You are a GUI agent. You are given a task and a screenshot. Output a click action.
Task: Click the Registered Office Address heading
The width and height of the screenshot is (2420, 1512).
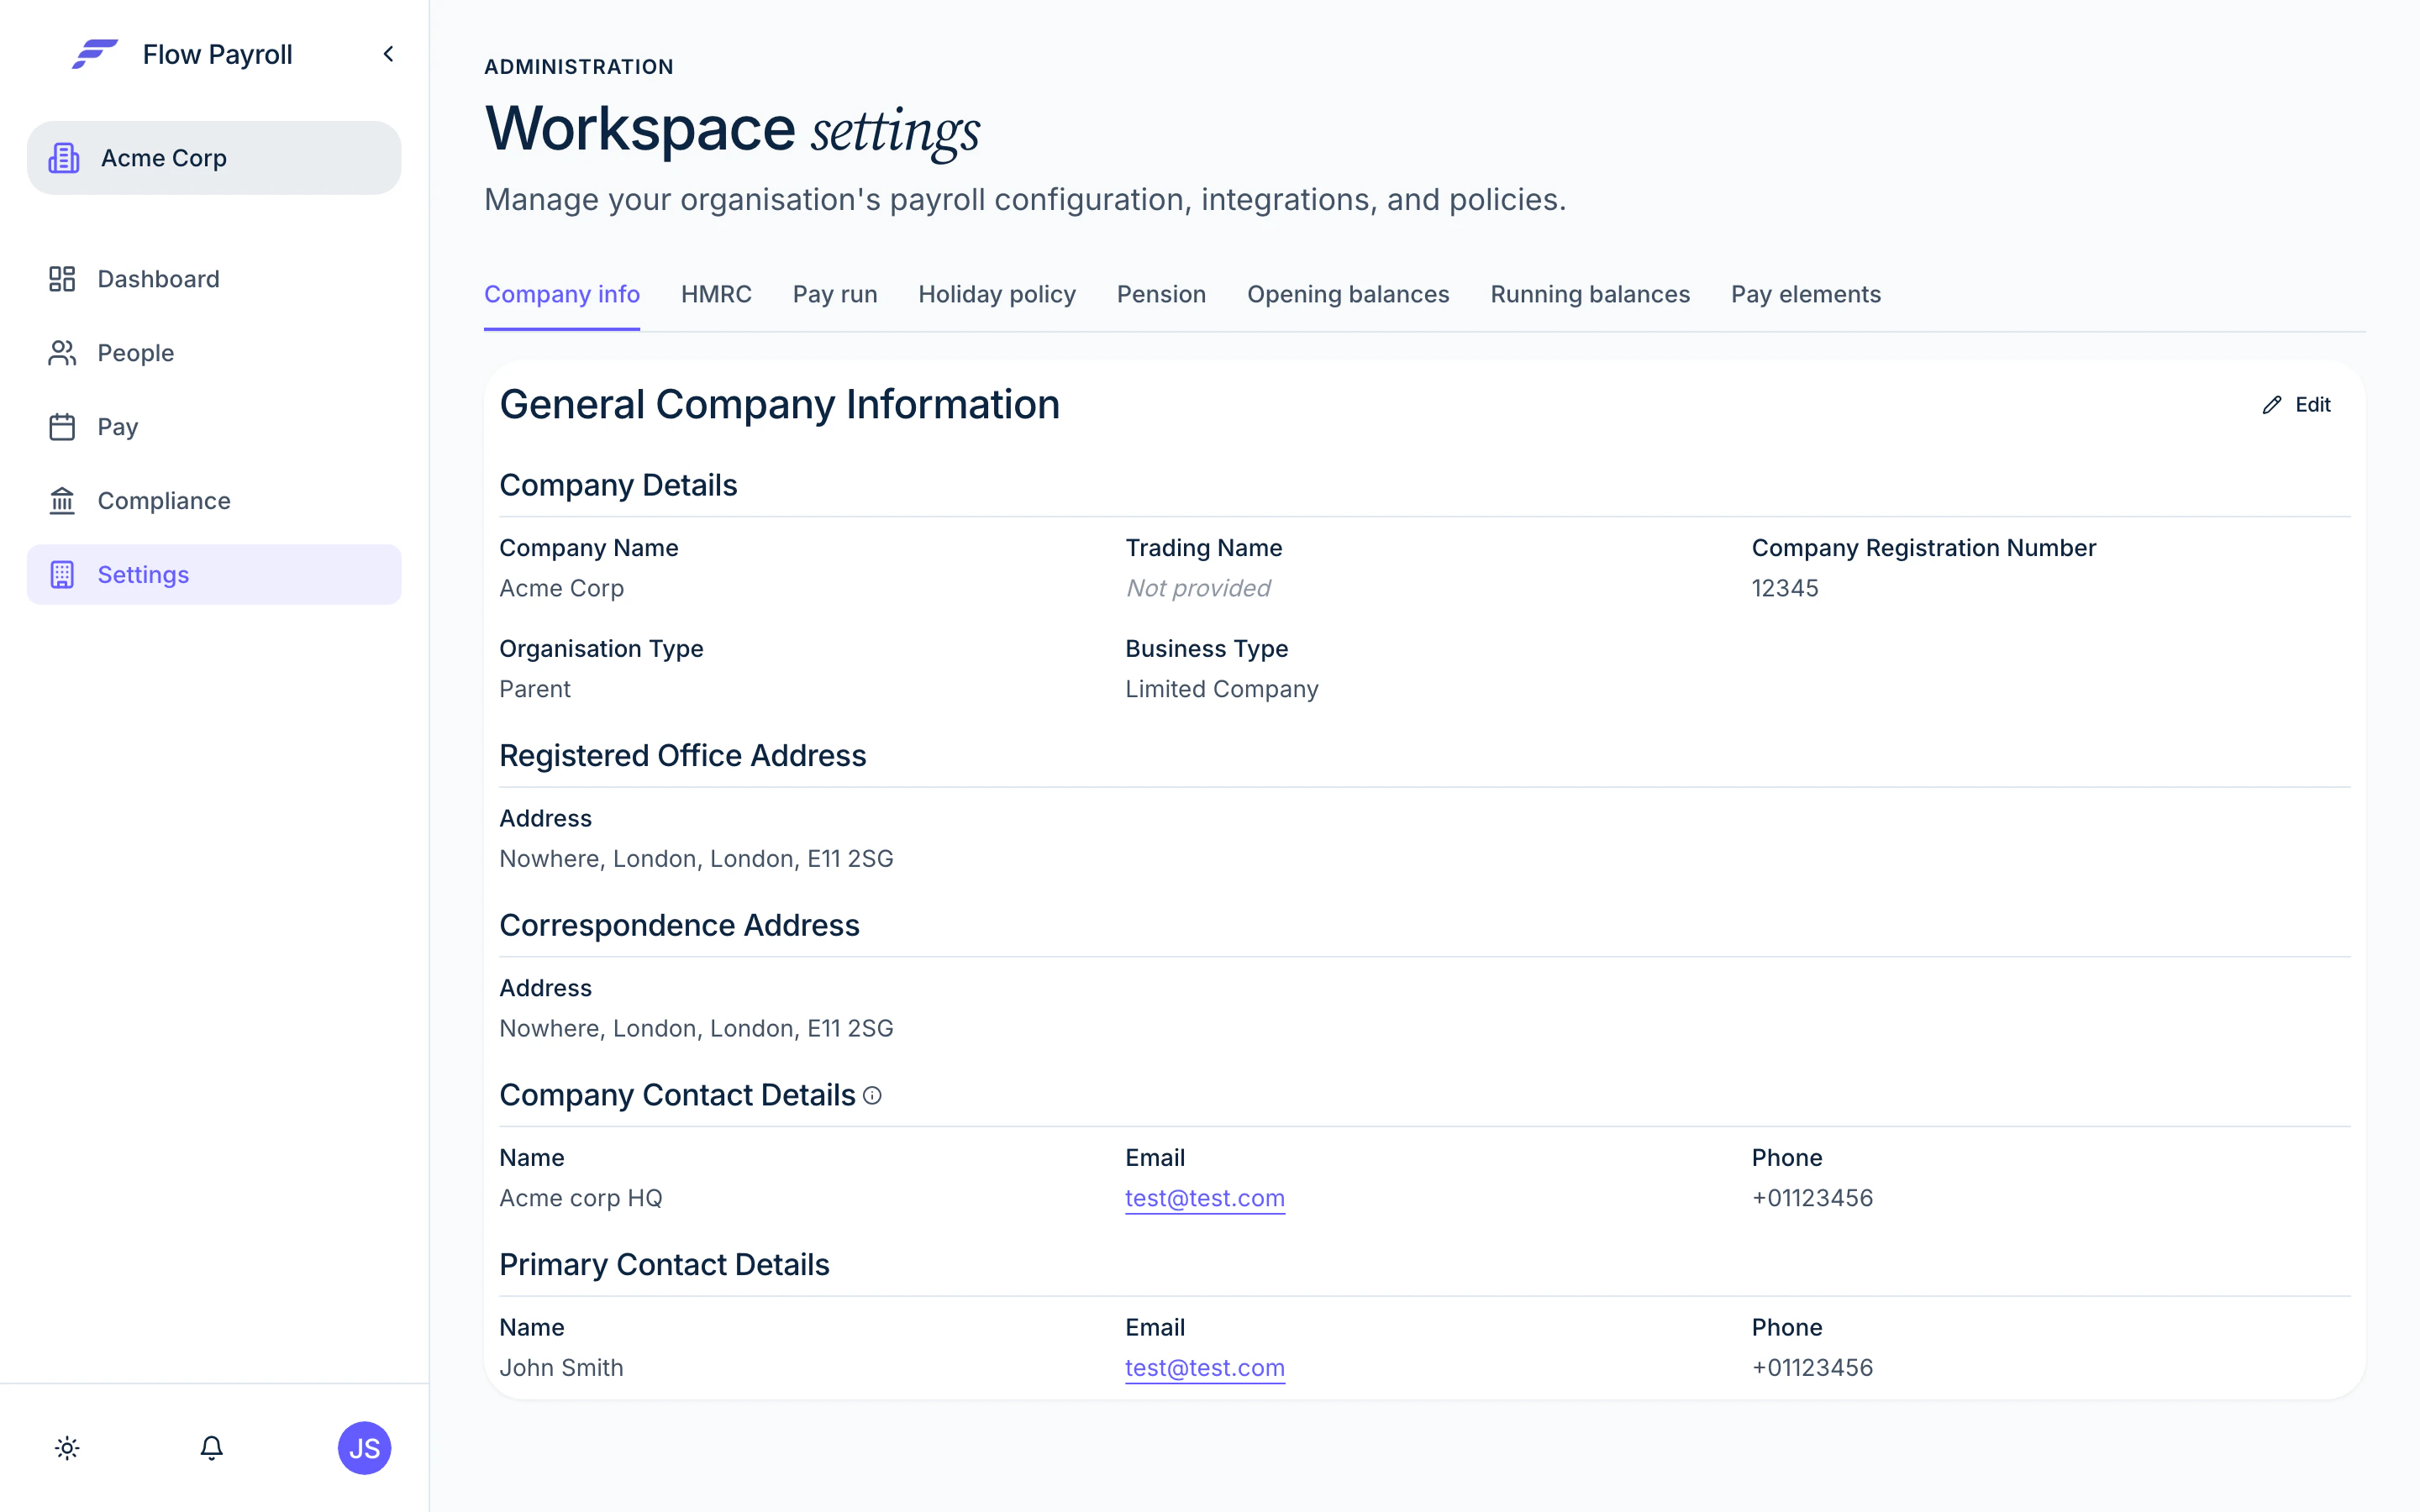coord(682,756)
